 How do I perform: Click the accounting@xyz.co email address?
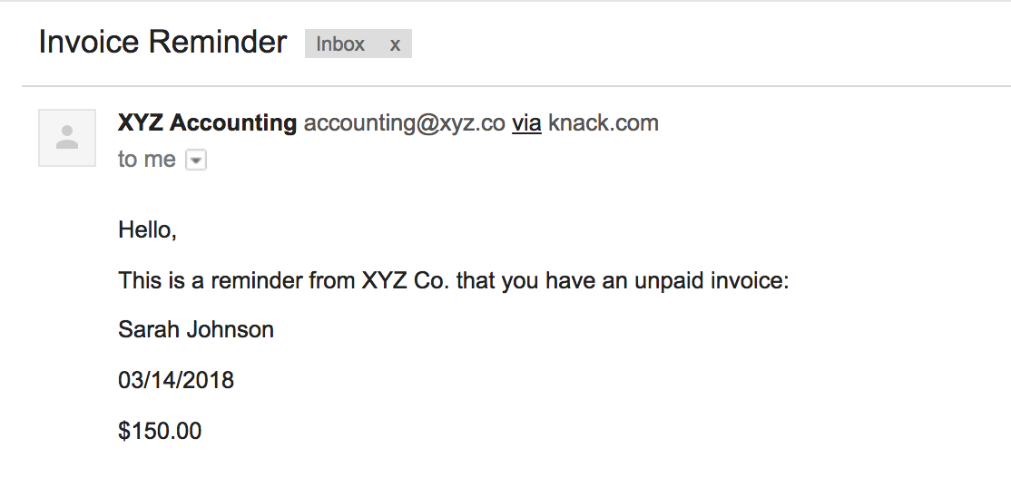404,123
